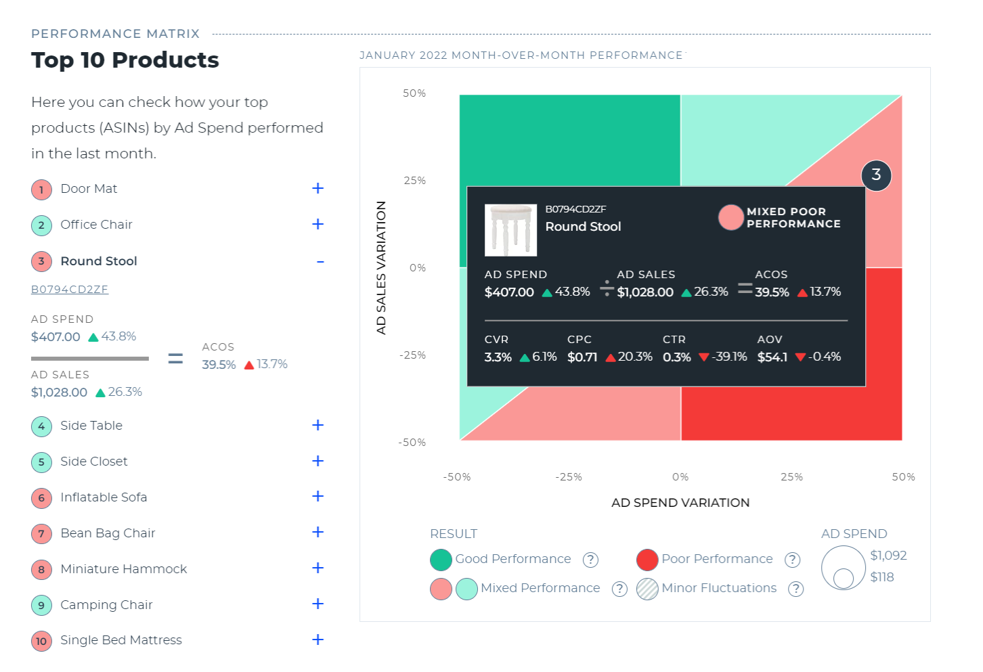Screen dimensions: 983x672
Task: Click the help icon next to Mixed Performance
Action: tap(619, 589)
